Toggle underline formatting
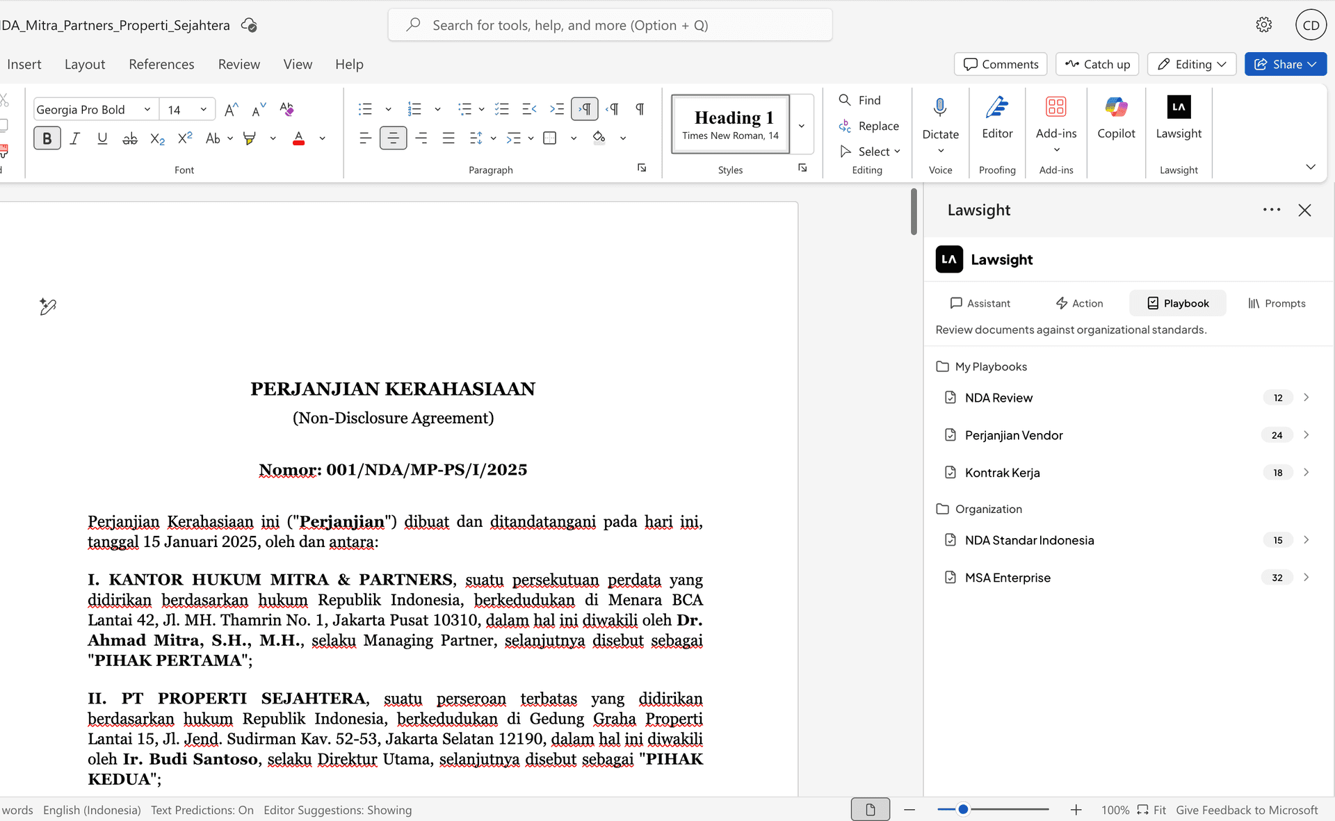 102,138
